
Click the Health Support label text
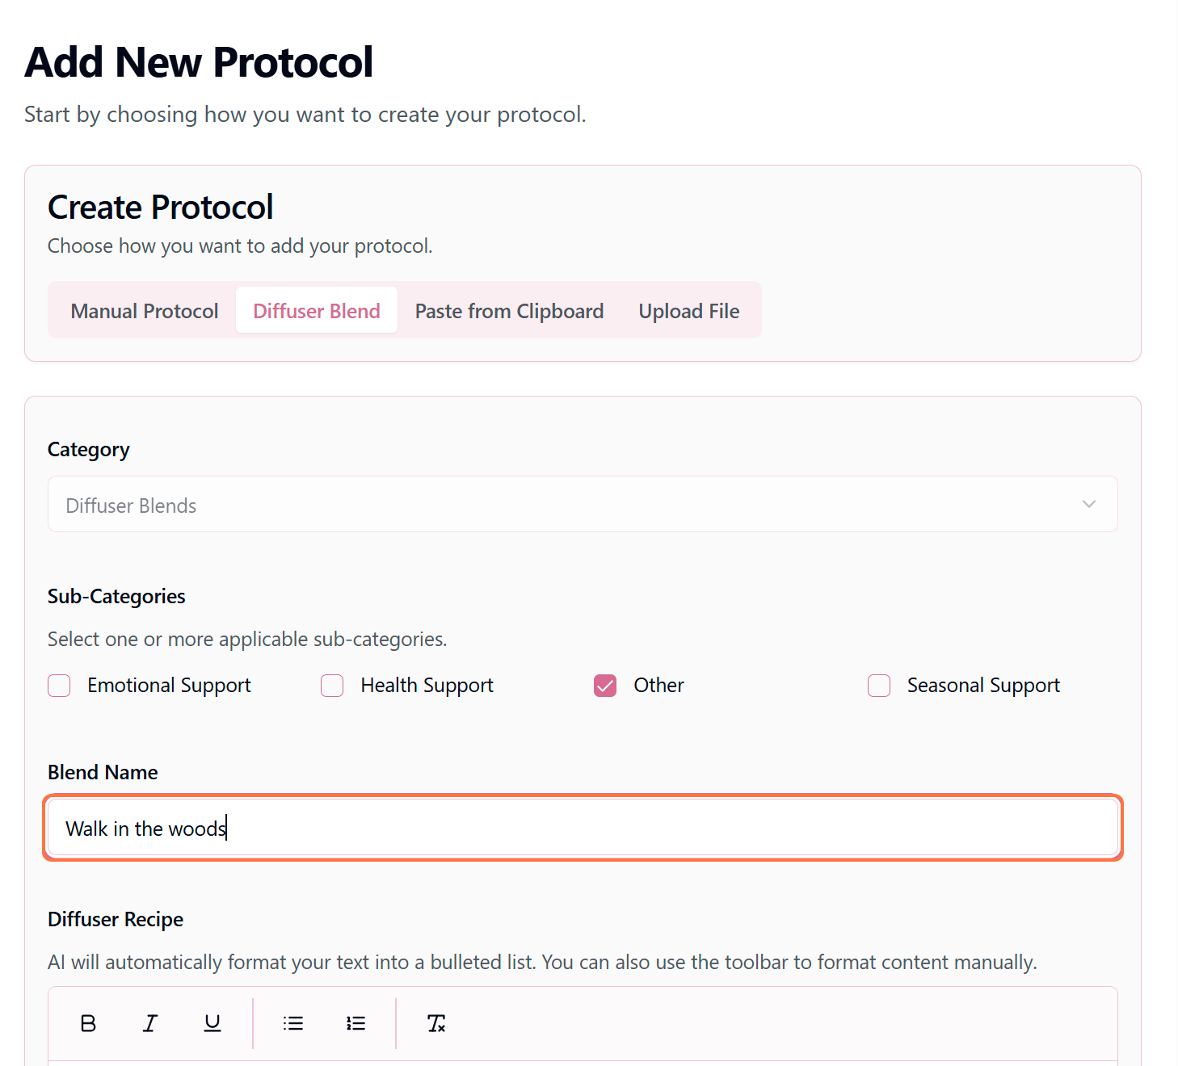(x=427, y=686)
